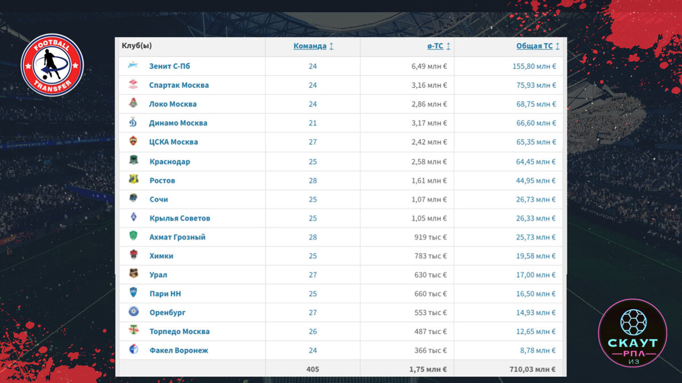
Task: Click Torpedo Moscow squad size 26
Action: tap(313, 331)
